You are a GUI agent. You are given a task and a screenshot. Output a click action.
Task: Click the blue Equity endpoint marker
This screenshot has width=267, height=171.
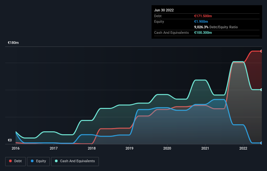(261, 143)
